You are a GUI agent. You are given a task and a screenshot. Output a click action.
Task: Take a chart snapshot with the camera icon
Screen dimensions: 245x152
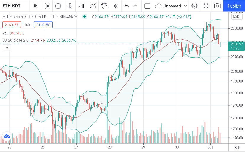click(217, 6)
